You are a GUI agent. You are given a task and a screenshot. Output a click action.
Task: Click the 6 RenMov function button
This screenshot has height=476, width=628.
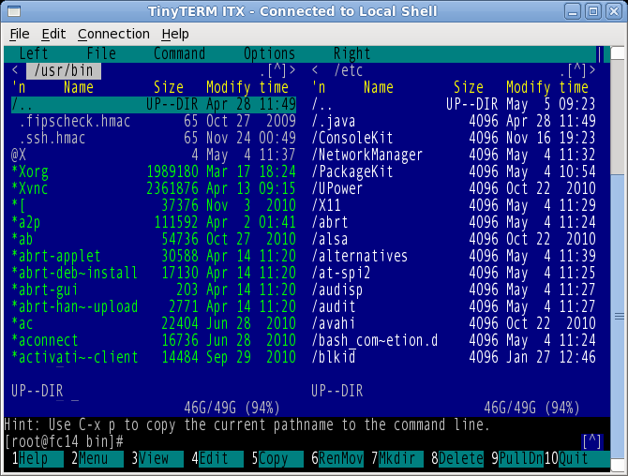(x=337, y=458)
